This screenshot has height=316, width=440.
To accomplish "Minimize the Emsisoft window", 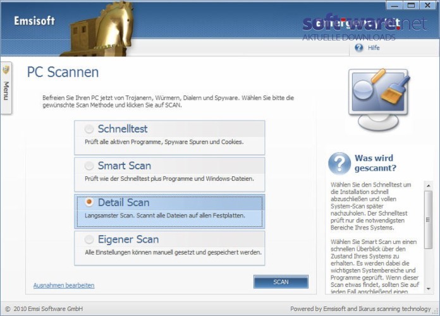I will click(394, 5).
